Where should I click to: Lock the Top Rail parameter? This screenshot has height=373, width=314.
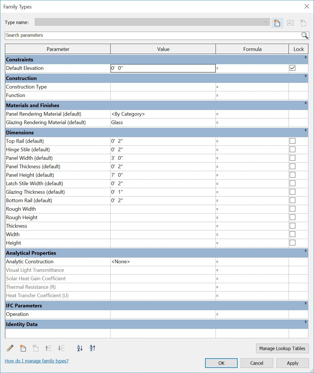coord(293,141)
